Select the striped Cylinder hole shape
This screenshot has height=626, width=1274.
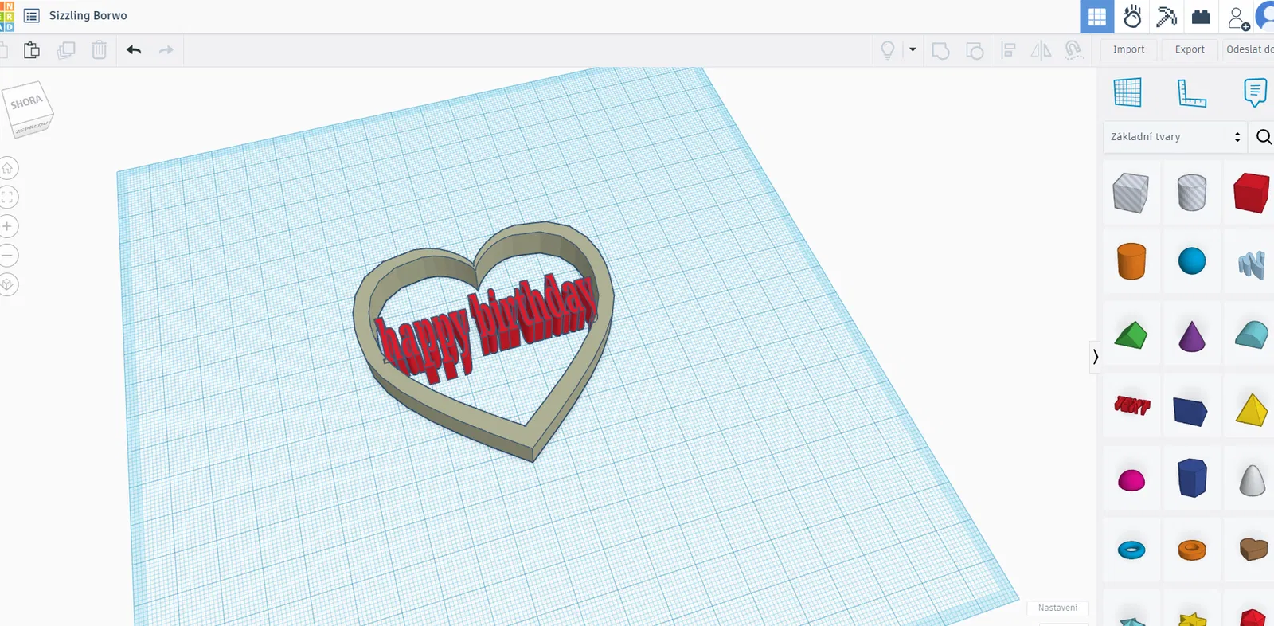pyautogui.click(x=1192, y=193)
